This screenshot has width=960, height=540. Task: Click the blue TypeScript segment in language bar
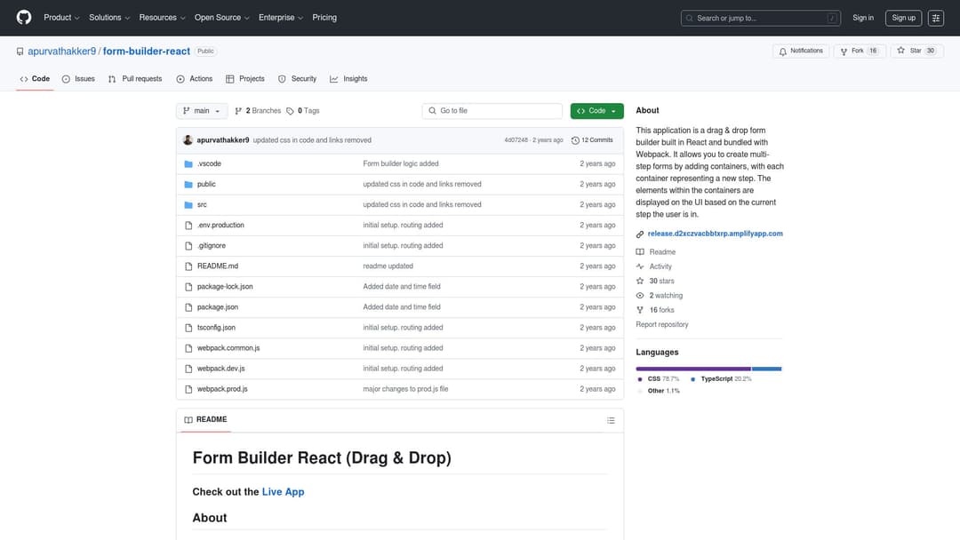[x=766, y=369]
